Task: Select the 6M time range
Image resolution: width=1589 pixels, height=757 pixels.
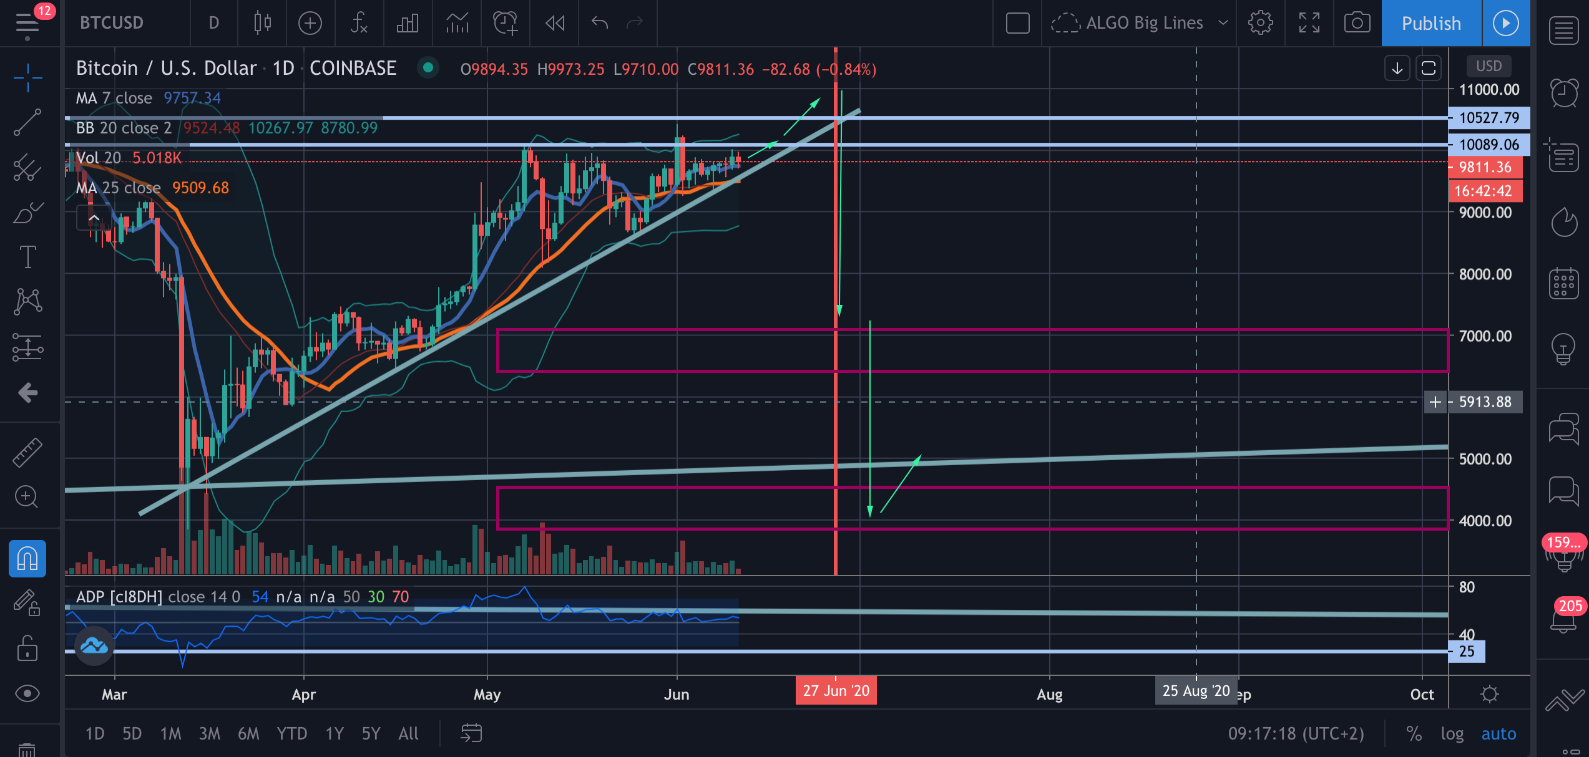Action: point(248,733)
